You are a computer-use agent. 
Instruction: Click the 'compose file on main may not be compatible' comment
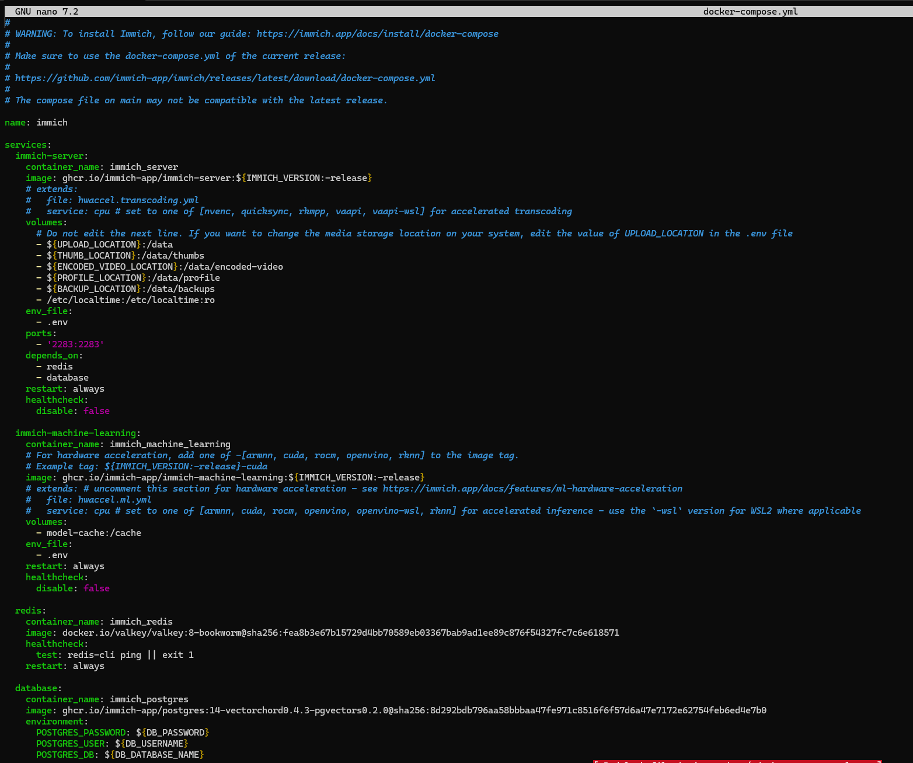tap(196, 100)
